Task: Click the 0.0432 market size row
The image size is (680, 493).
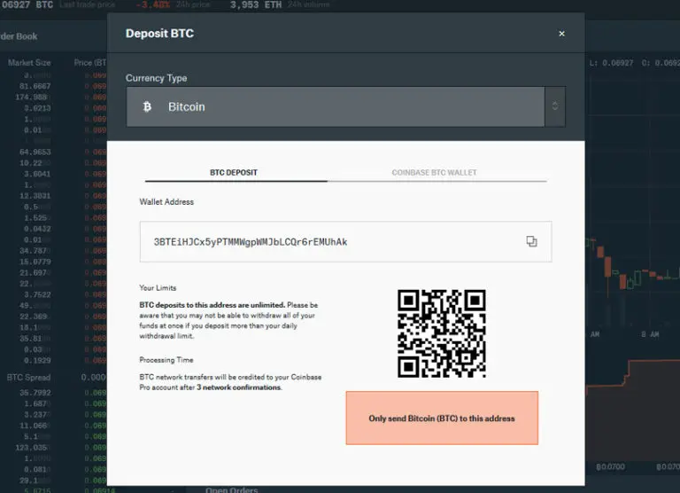Action: pos(37,229)
